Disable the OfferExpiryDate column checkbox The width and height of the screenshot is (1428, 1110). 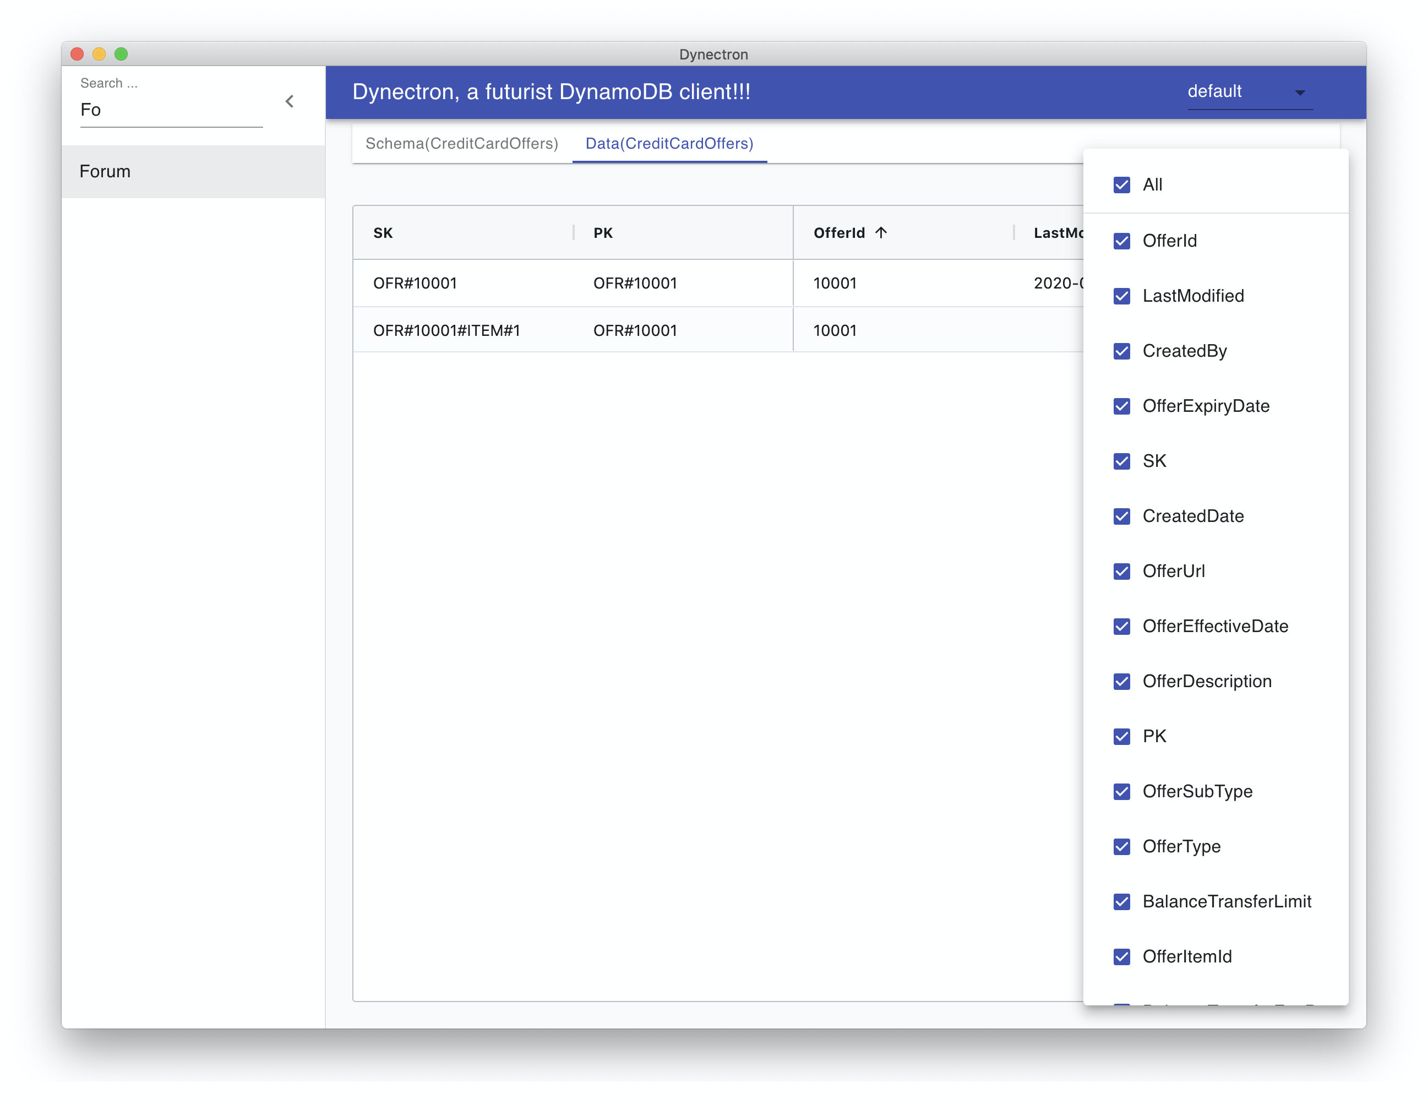[x=1121, y=406]
